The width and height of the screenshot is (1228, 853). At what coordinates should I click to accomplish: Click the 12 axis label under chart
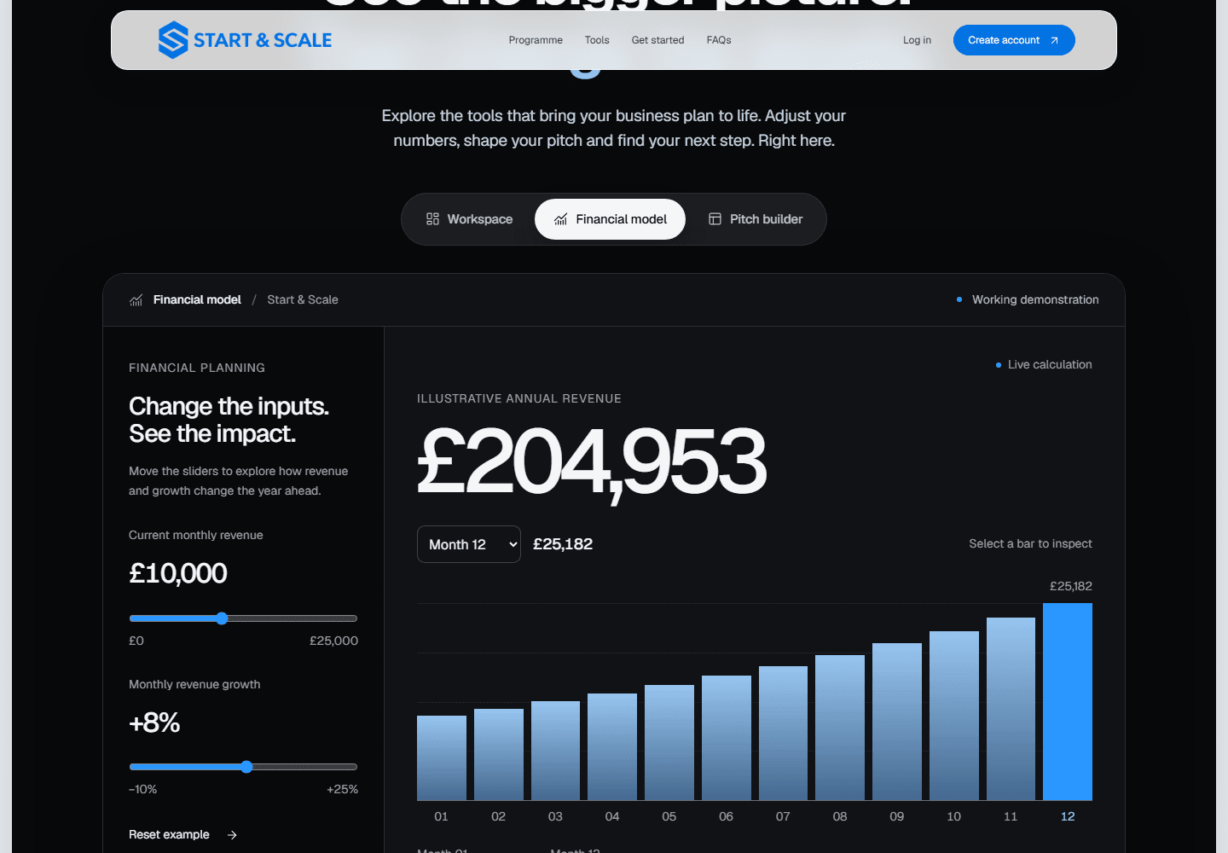[1068, 816]
